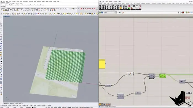
Task: Open Grasshopper Display menu
Action: 111,1
